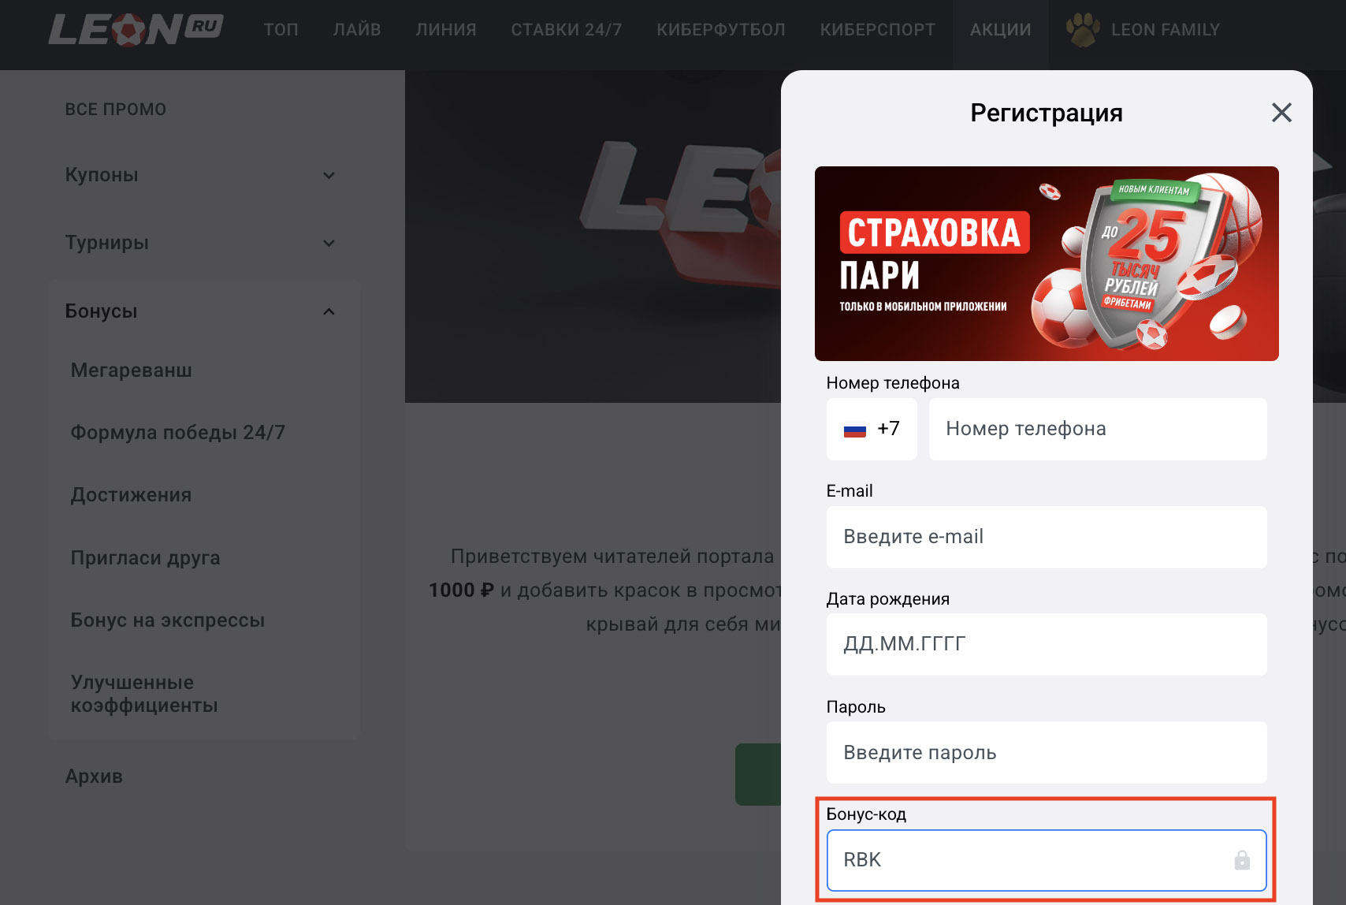Open the ТОП section
The width and height of the screenshot is (1346, 905).
click(x=281, y=30)
